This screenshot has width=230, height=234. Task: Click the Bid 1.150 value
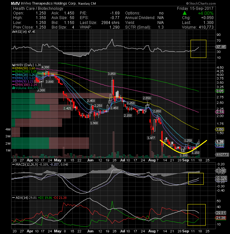pyautogui.click(x=69, y=23)
